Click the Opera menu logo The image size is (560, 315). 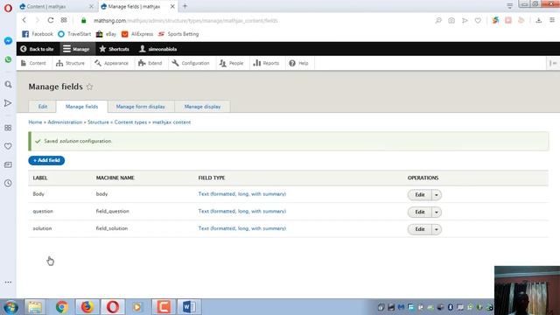click(x=8, y=8)
